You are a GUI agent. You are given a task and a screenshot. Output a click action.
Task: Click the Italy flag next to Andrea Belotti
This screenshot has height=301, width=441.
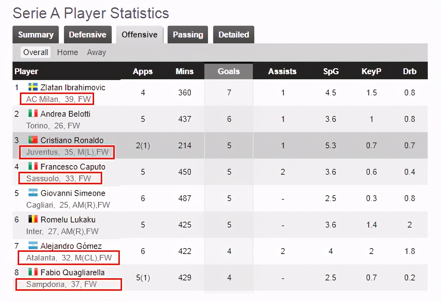[33, 114]
